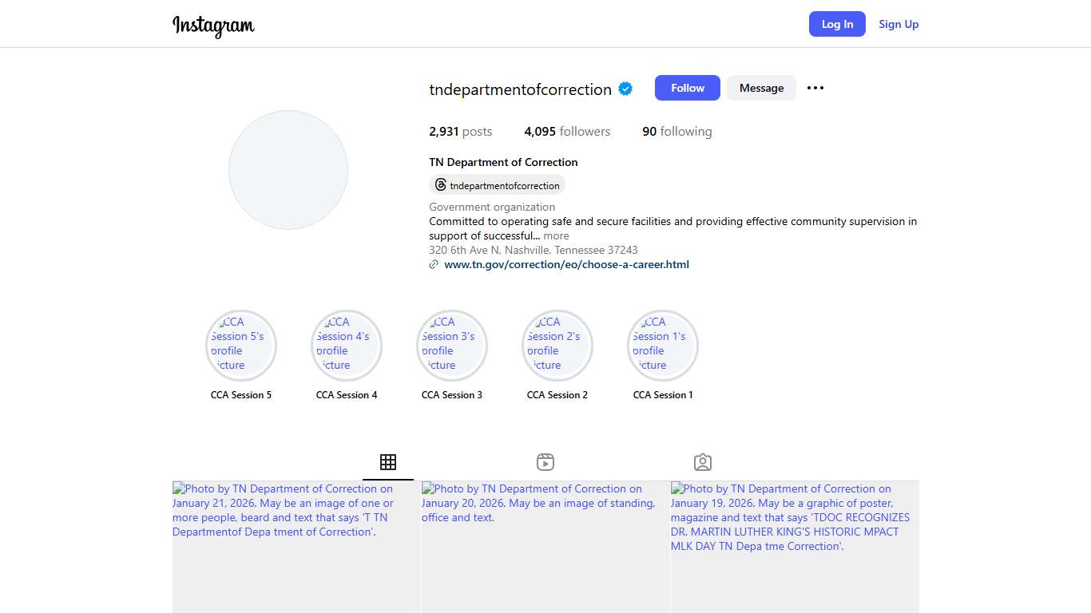1091x613 pixels.
Task: Visit the tn.gov choose-a-career link
Action: (x=566, y=264)
